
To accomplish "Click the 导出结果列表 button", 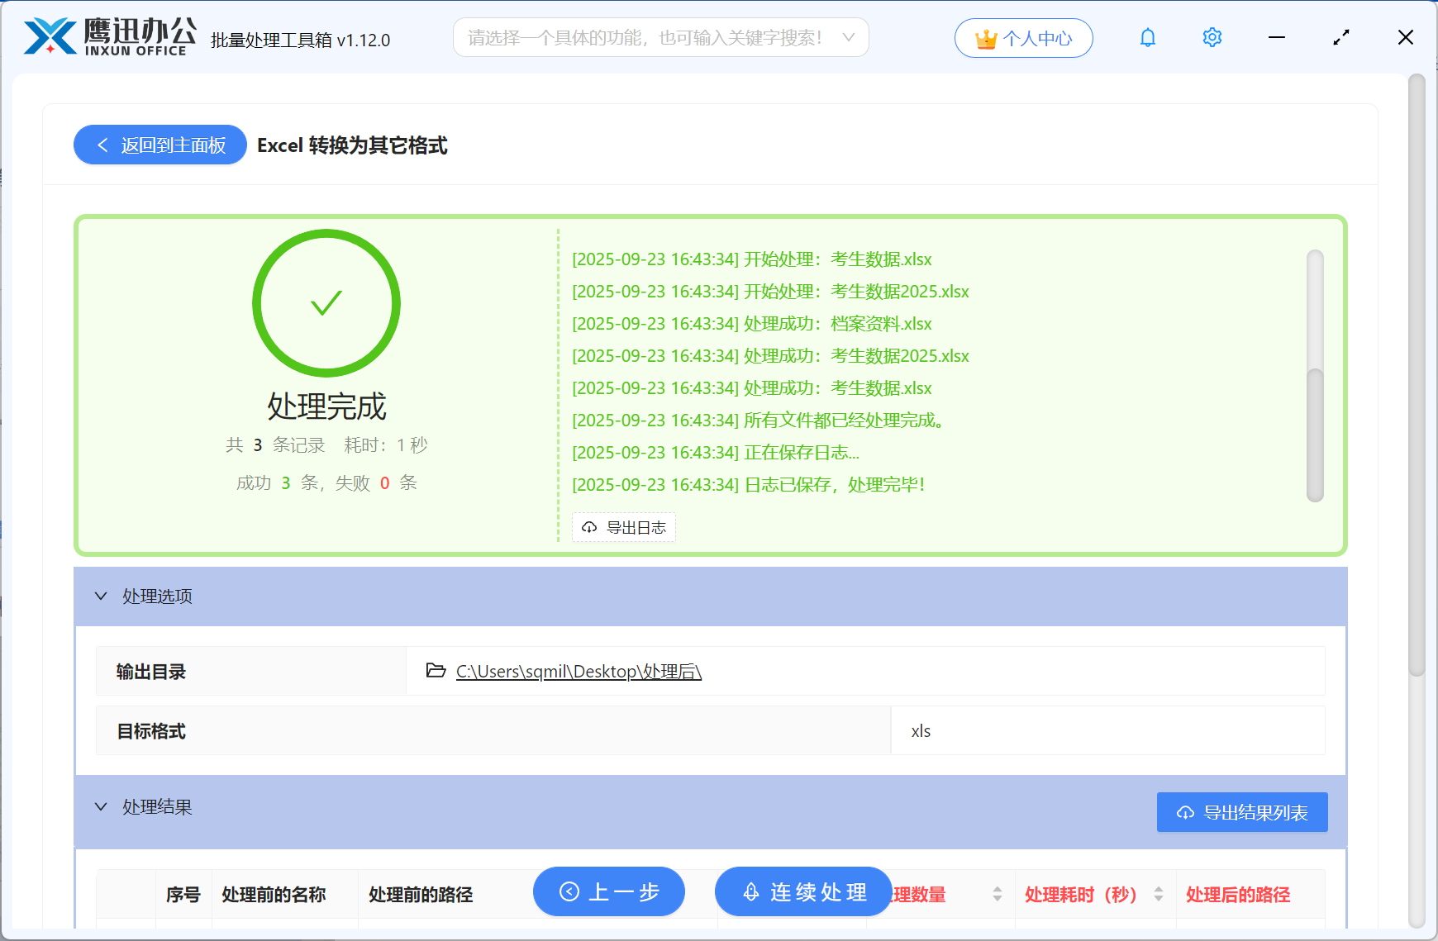I will [1241, 812].
